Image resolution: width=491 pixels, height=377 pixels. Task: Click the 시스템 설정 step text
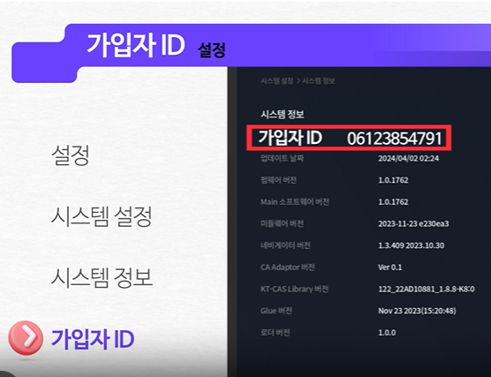coord(102,216)
